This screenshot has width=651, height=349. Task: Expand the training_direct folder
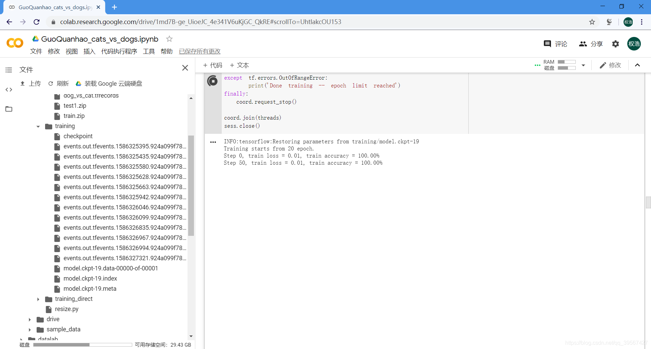pos(38,299)
